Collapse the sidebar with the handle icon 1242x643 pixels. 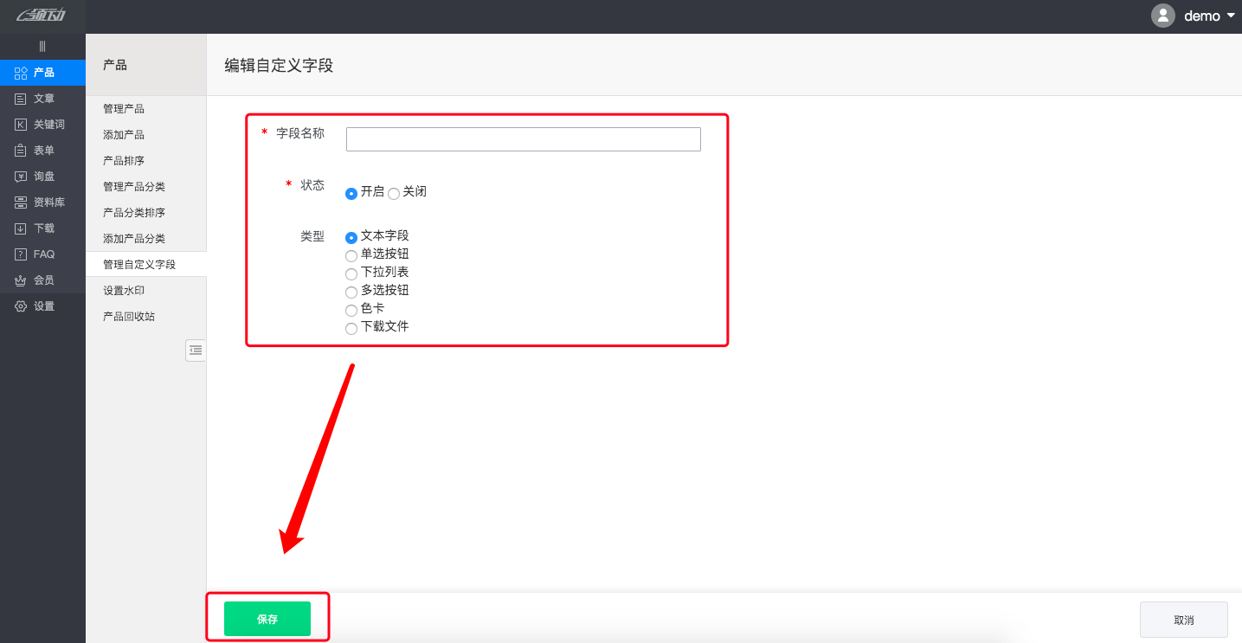click(x=42, y=46)
